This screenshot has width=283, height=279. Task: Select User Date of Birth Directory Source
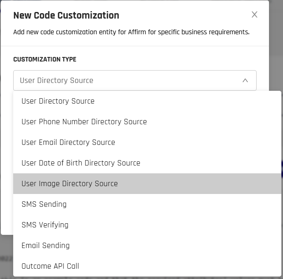tap(81, 163)
